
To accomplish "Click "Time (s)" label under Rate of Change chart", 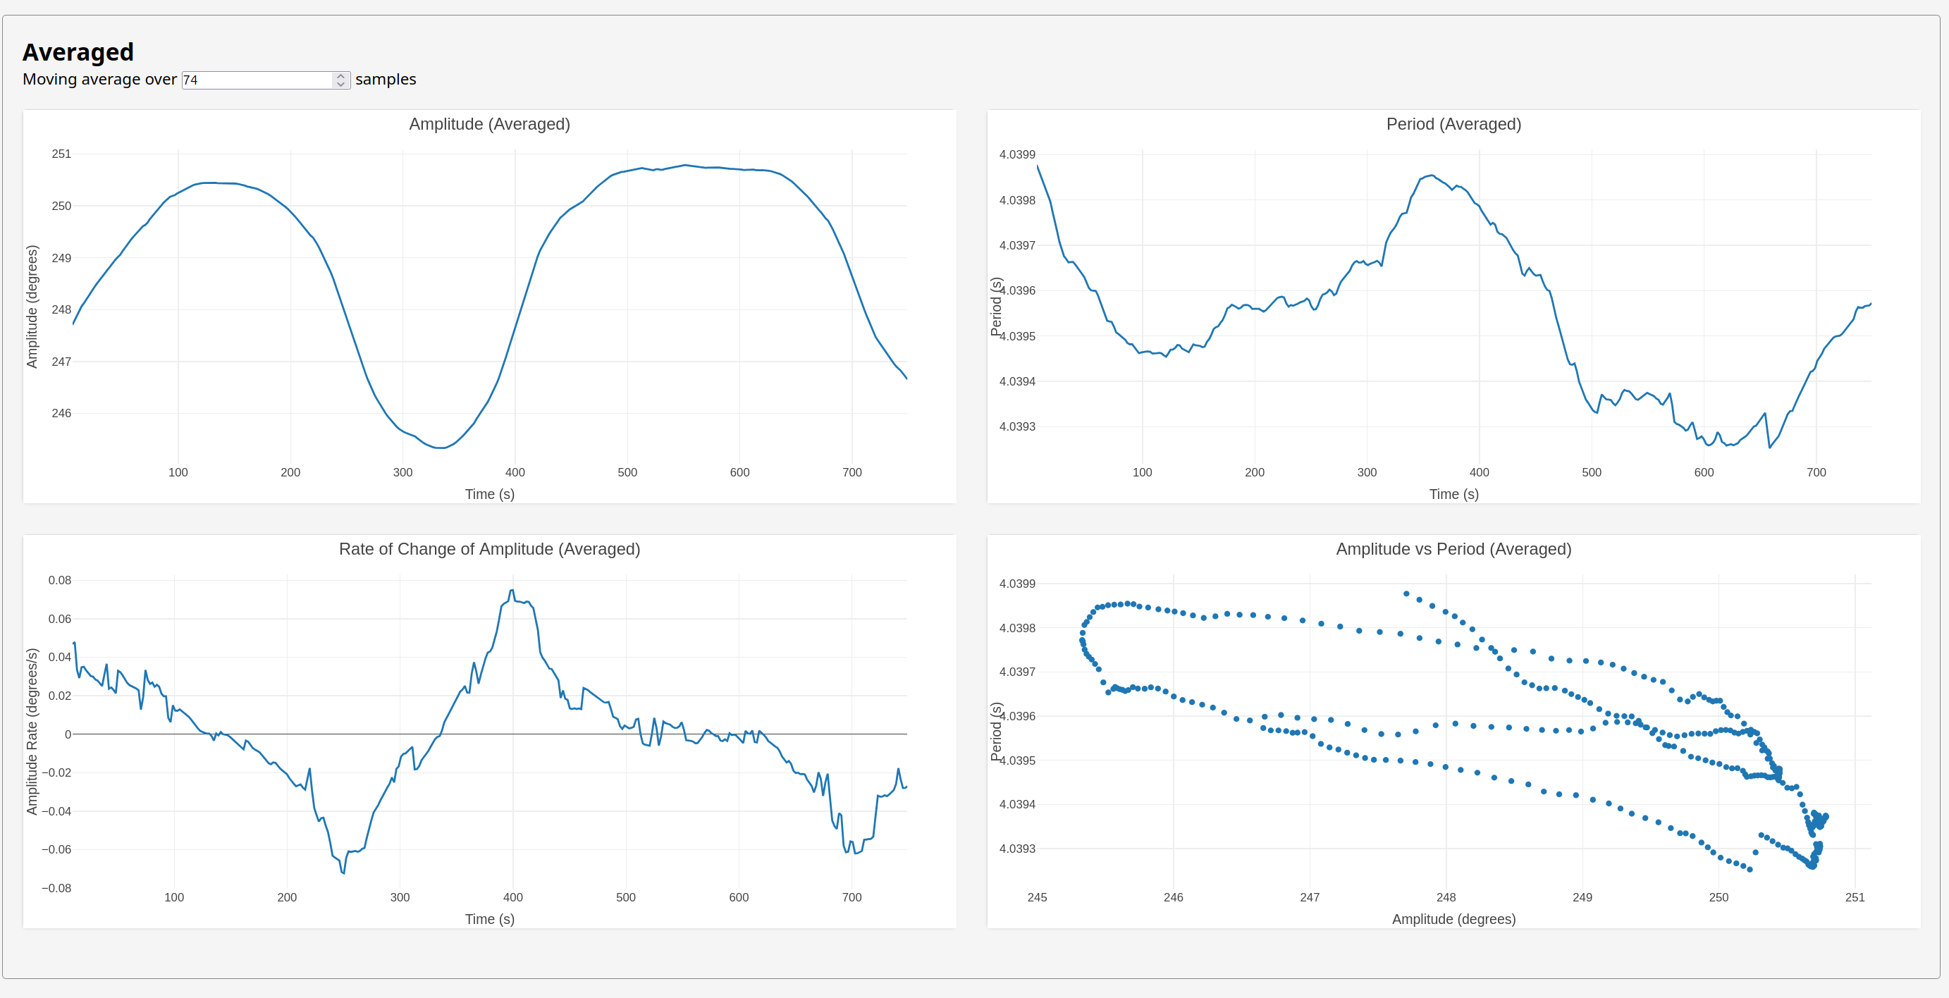I will coord(489,919).
